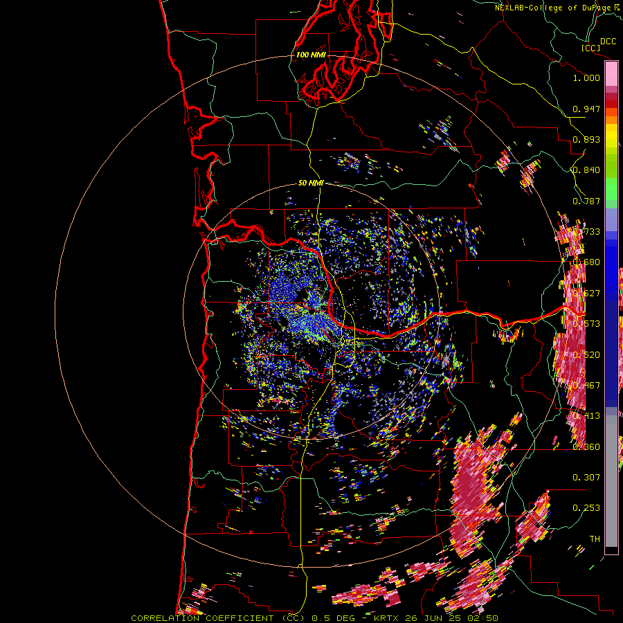Click the 0.840 scale value
The width and height of the screenshot is (623, 623).
586,170
